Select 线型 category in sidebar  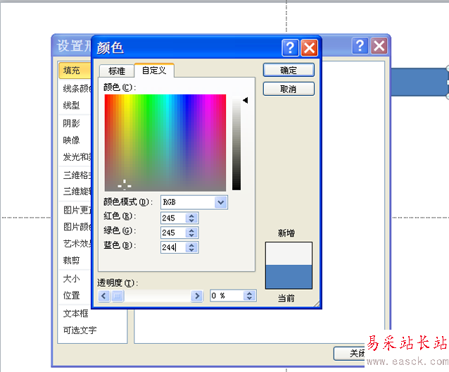coord(75,105)
